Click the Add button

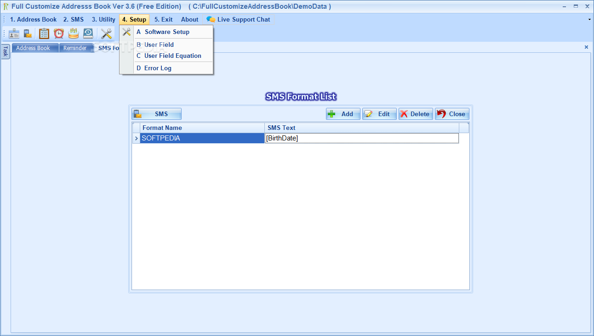click(343, 114)
